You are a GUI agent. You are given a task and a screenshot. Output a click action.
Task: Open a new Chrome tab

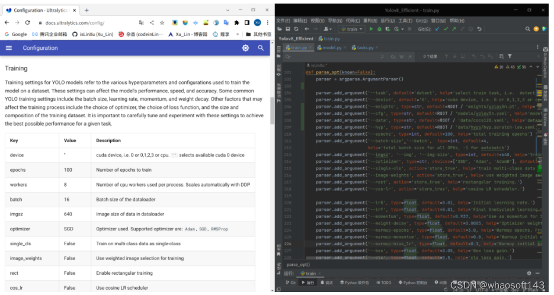click(87, 10)
